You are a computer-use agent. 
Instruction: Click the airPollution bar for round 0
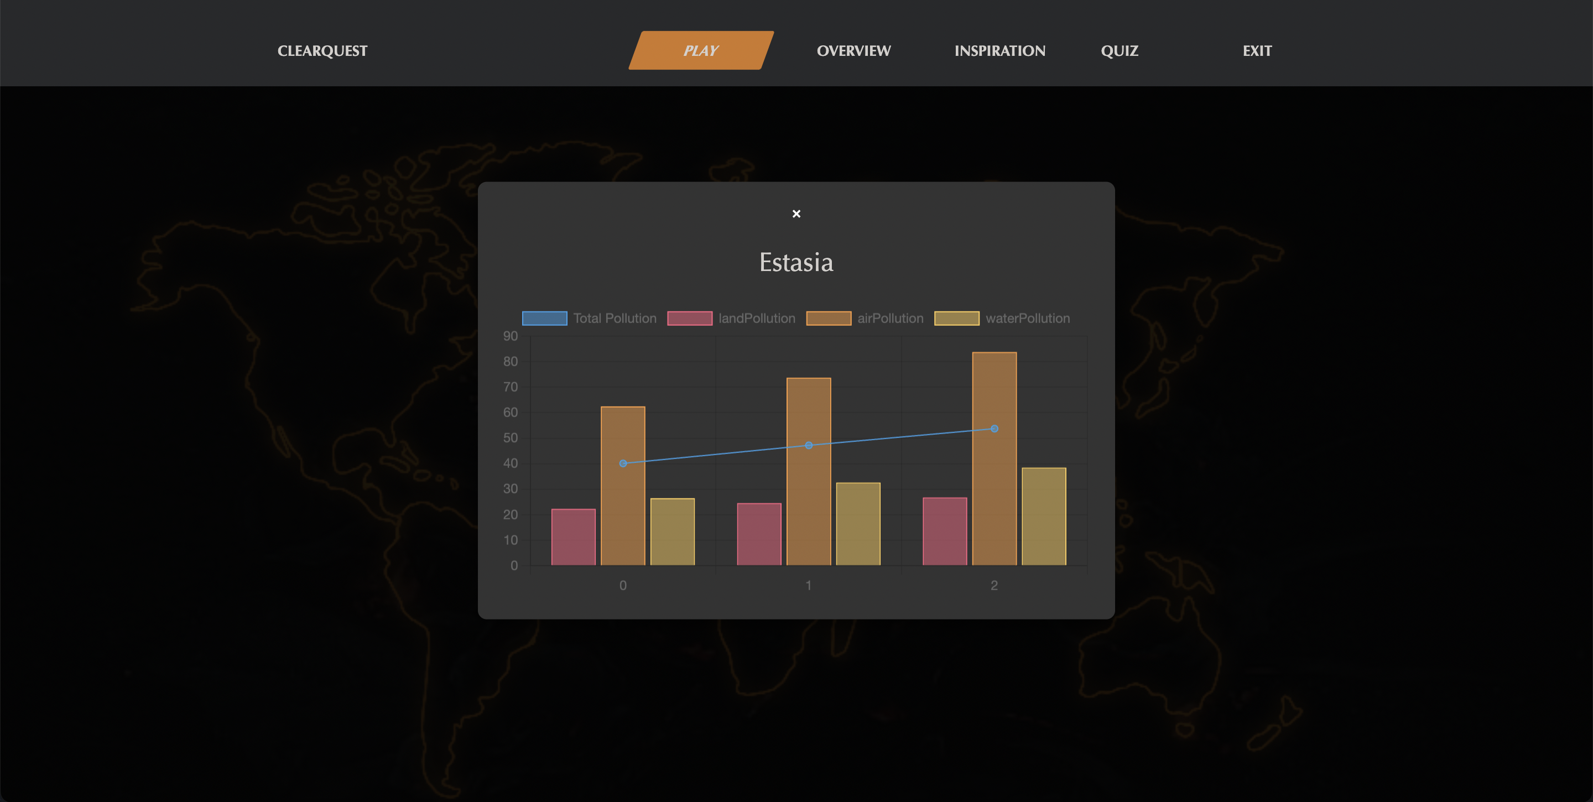pos(623,513)
